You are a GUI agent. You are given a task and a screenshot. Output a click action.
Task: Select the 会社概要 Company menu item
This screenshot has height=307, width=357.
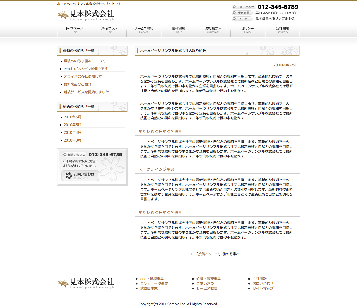[282, 30]
